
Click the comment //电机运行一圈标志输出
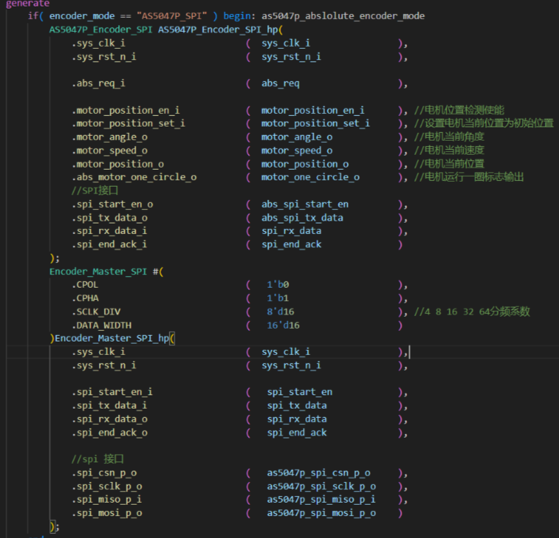tap(469, 177)
